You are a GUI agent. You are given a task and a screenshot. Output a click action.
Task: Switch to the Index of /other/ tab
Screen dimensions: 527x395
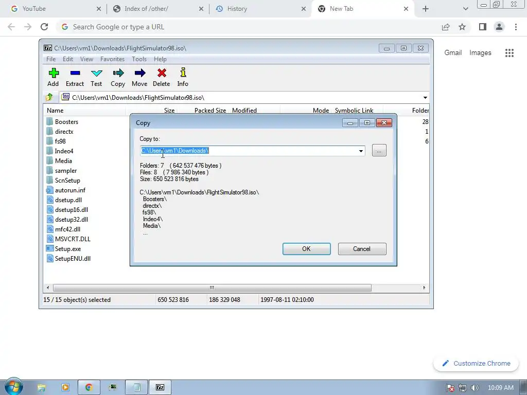tap(158, 9)
